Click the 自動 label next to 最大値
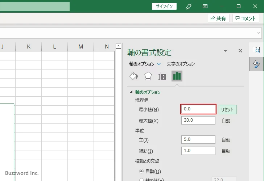Image resolution: width=264 pixels, height=181 pixels. (226, 121)
